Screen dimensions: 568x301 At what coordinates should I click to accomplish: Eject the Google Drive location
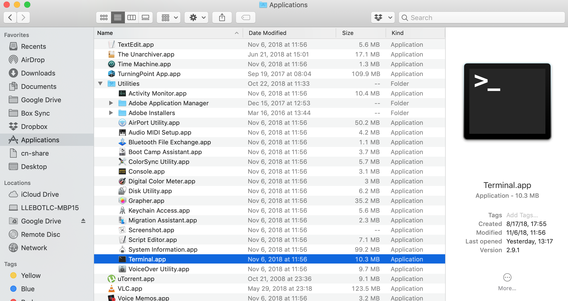pyautogui.click(x=83, y=221)
